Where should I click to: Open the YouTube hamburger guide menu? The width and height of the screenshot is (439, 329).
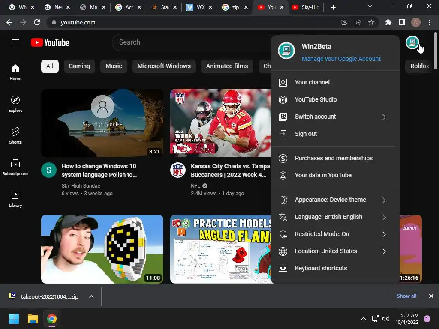[x=15, y=42]
